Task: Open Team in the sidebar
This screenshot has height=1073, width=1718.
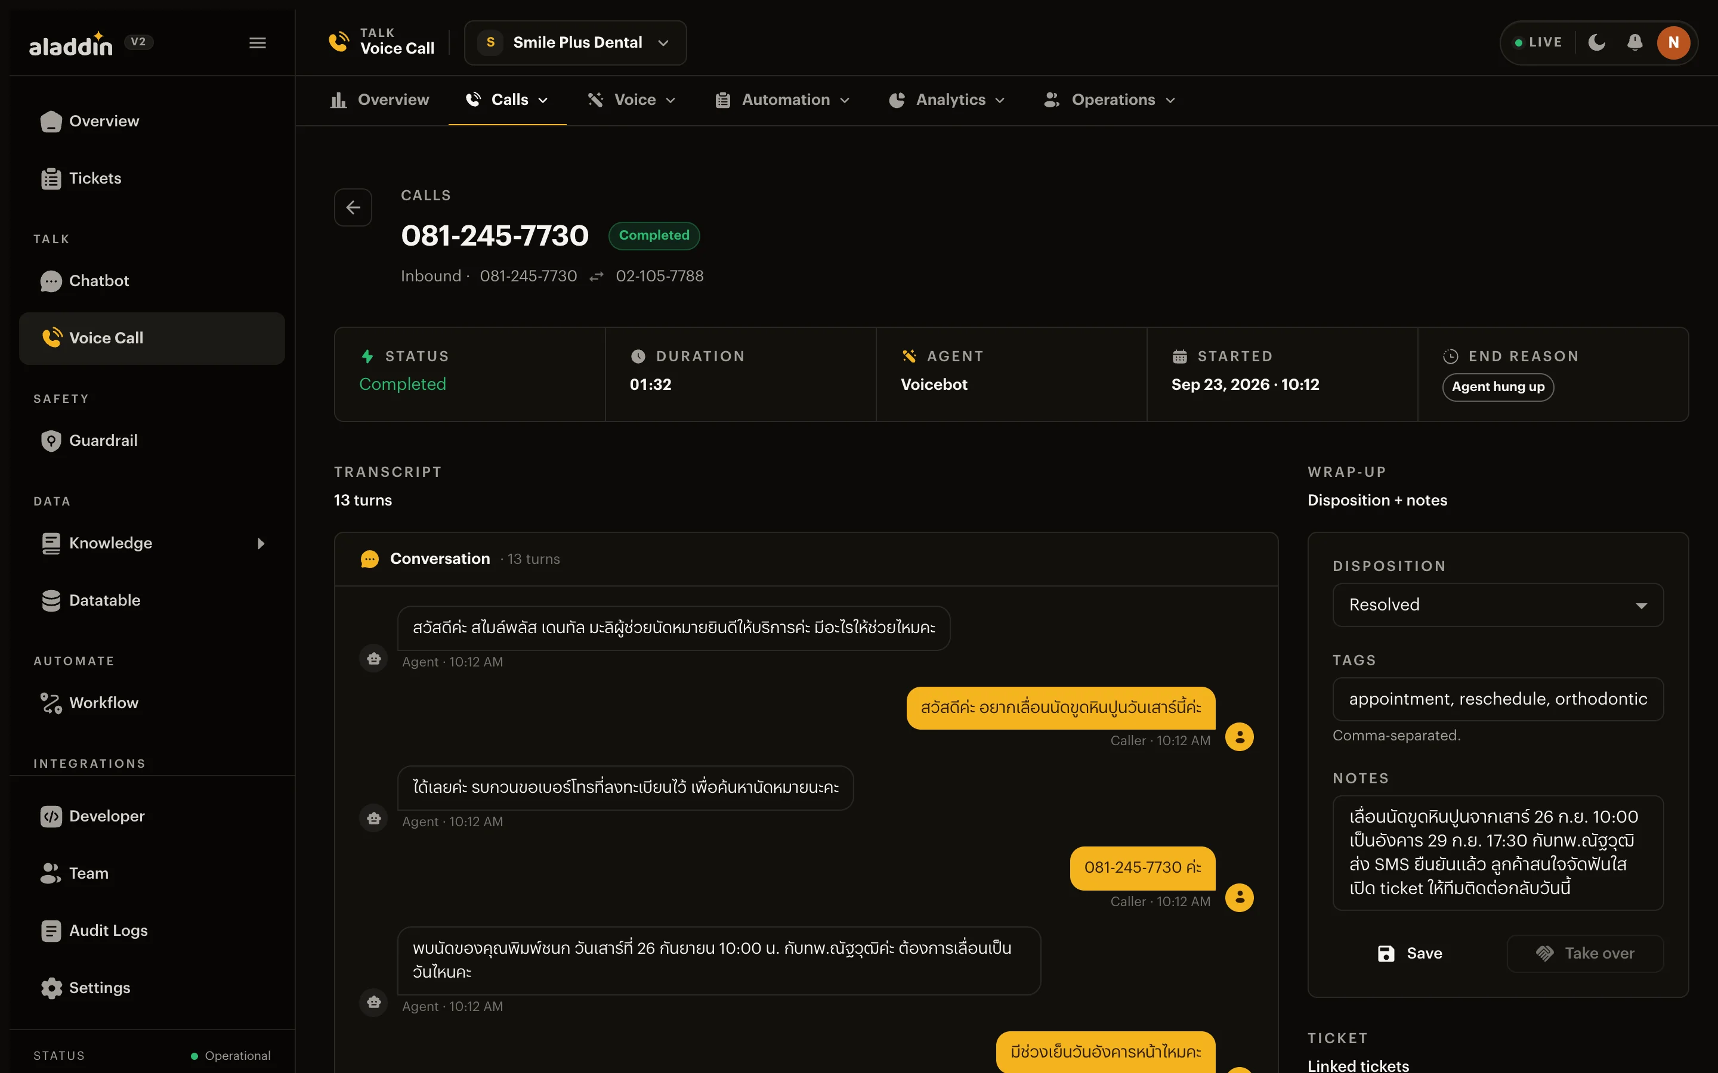Action: 152,873
